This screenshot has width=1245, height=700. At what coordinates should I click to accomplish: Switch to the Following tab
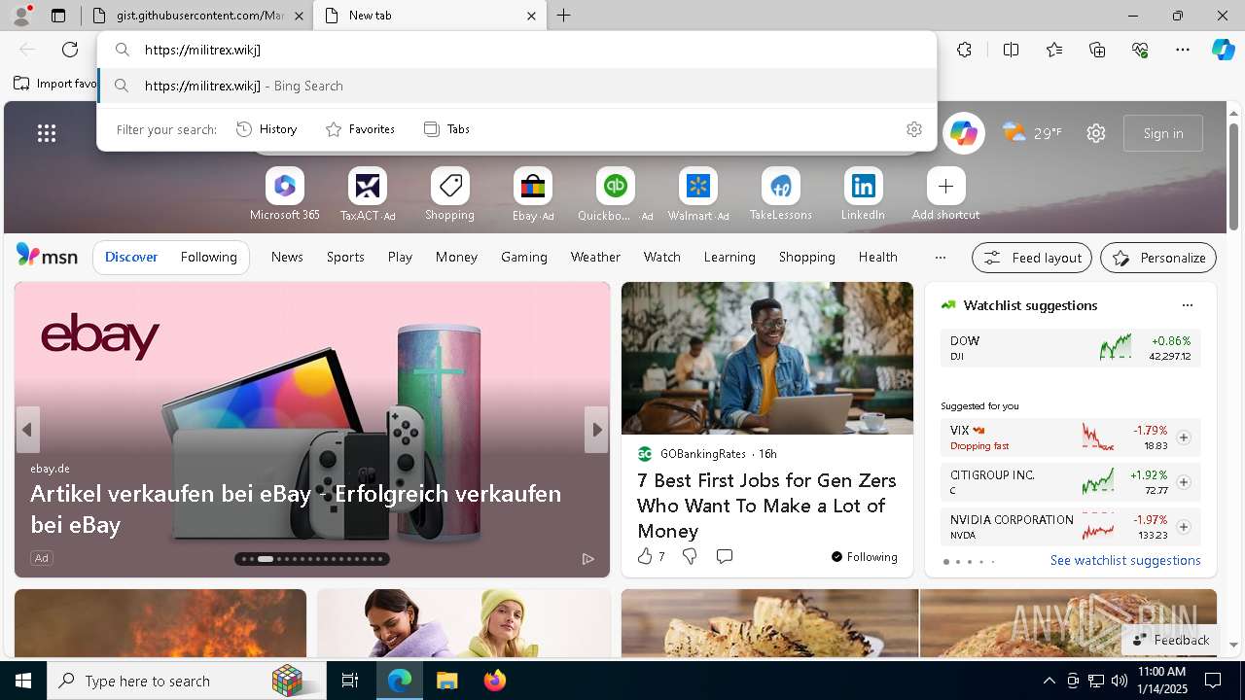pyautogui.click(x=208, y=258)
